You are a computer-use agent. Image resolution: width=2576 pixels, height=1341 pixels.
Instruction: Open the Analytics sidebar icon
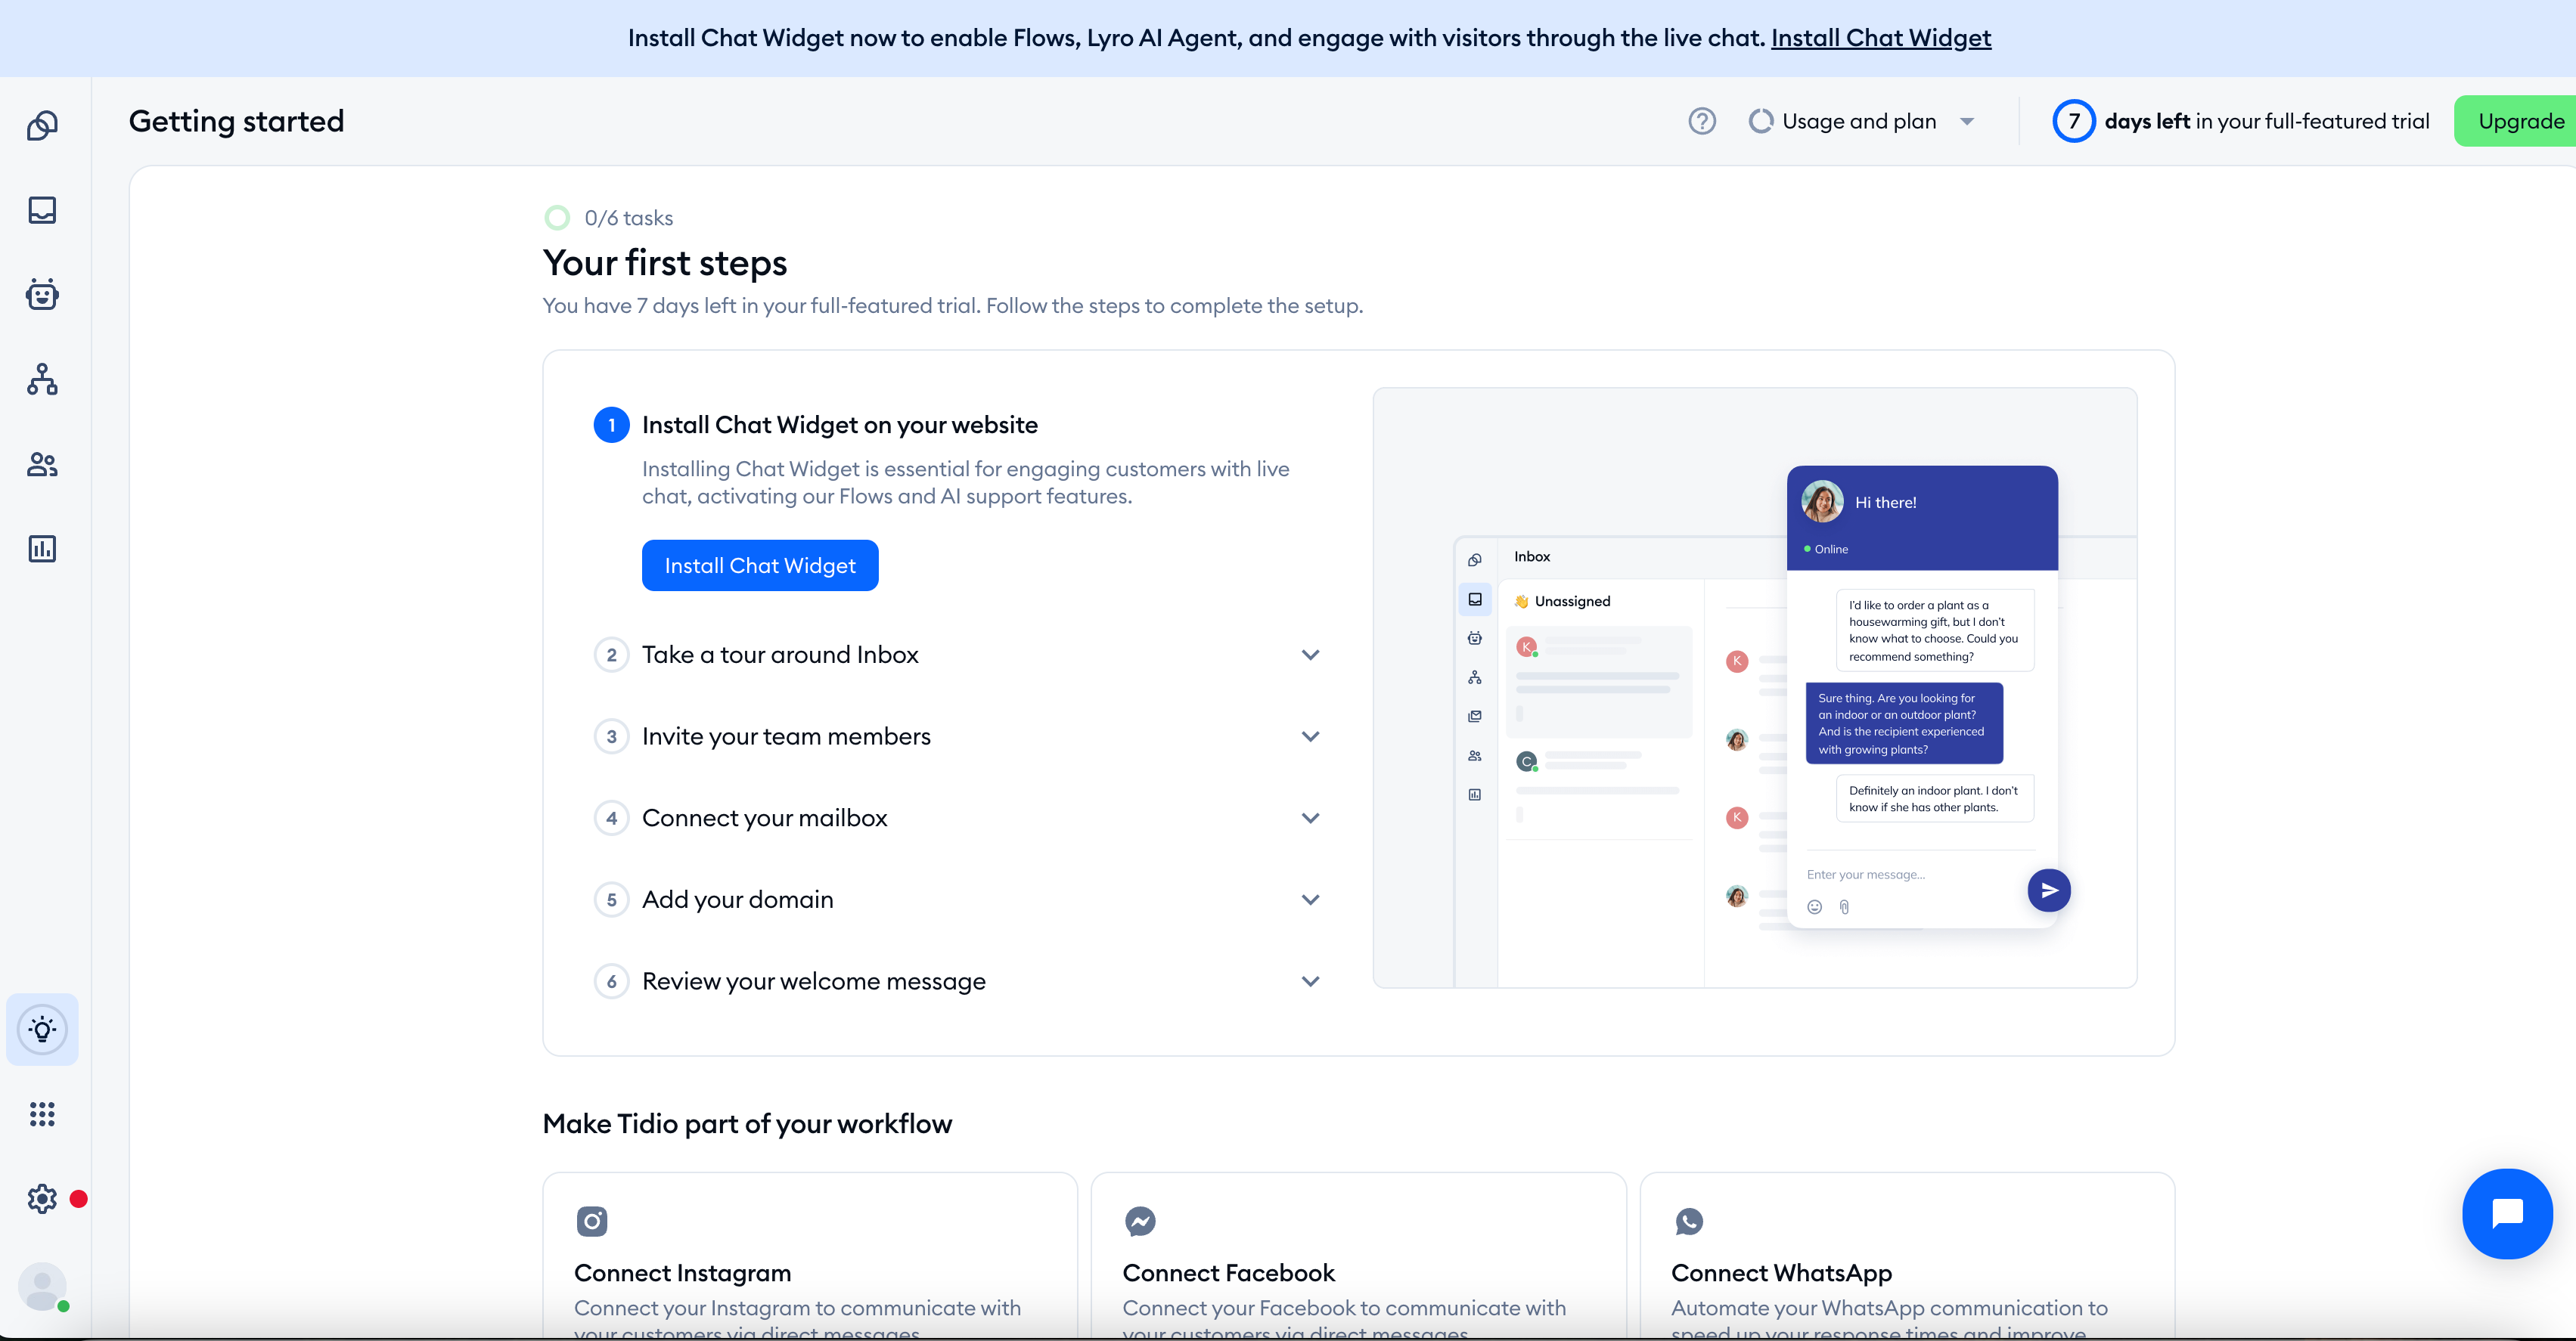[x=42, y=549]
